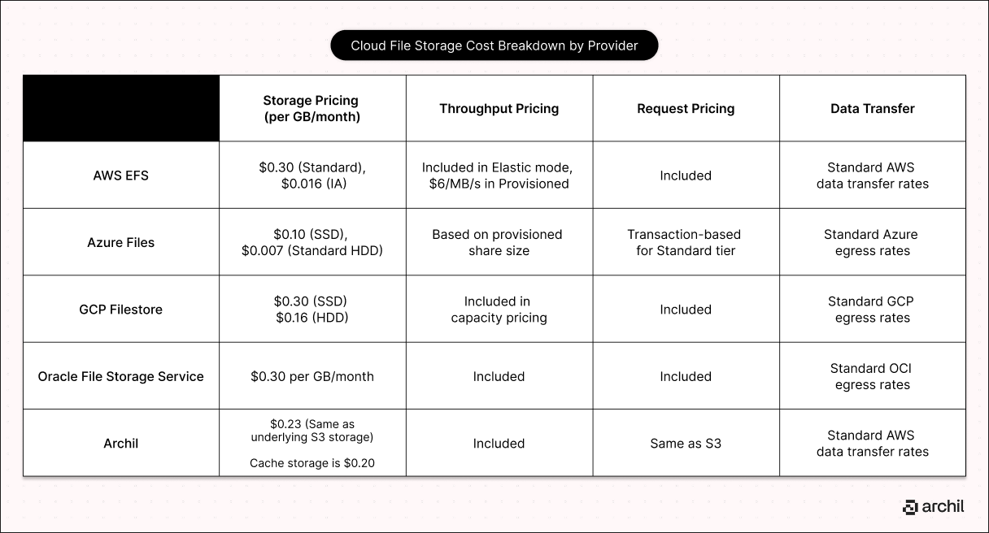Select the Archil row label in table
Viewport: 989px width, 533px height.
point(120,444)
